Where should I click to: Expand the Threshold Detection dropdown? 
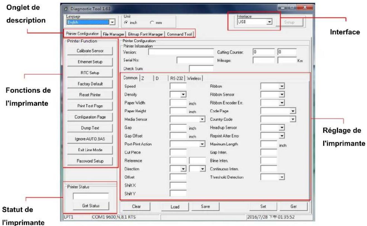coord(273,177)
